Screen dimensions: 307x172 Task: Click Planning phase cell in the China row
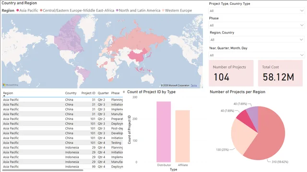pyautogui.click(x=117, y=100)
